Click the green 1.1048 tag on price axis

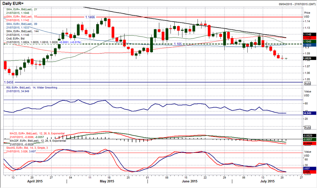[310, 41]
